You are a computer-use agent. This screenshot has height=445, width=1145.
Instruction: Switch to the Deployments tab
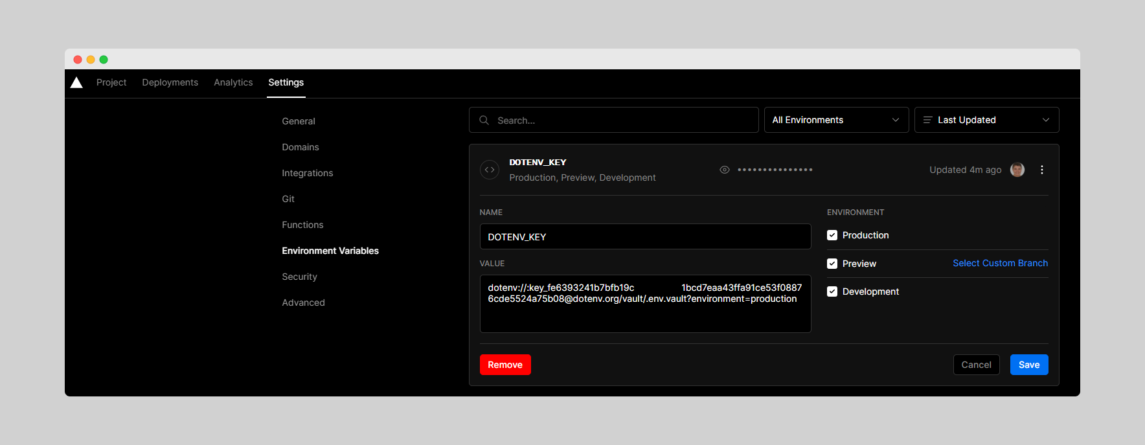coord(170,82)
